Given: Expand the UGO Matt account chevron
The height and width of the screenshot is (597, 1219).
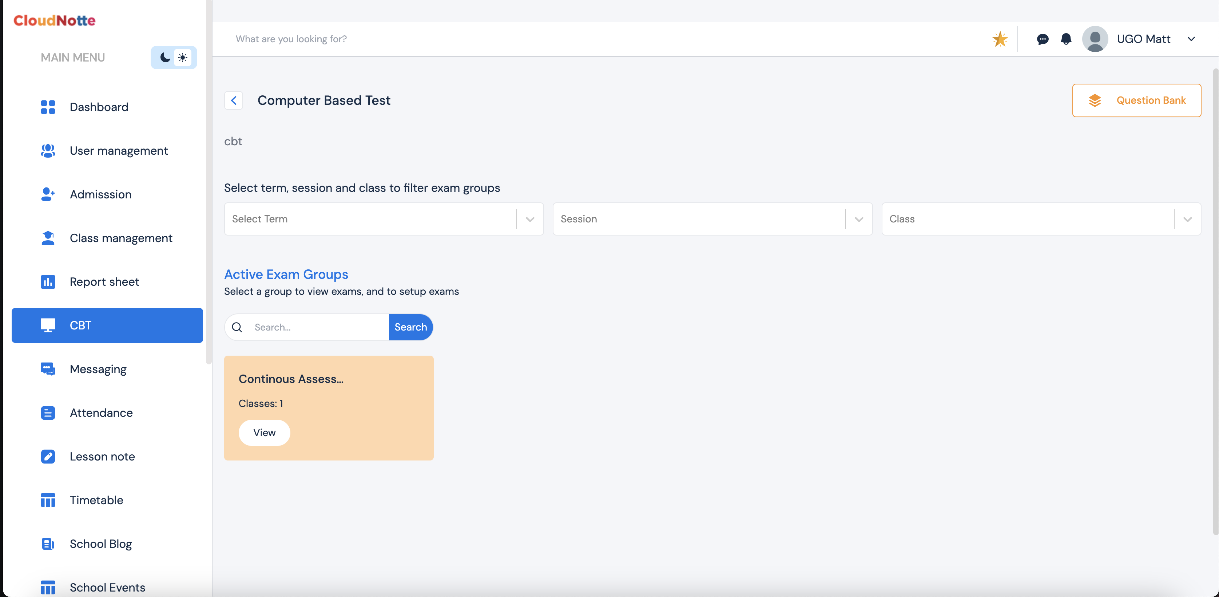Looking at the screenshot, I should pyautogui.click(x=1191, y=39).
